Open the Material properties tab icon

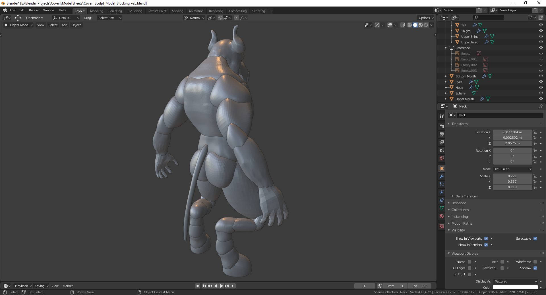(442, 216)
